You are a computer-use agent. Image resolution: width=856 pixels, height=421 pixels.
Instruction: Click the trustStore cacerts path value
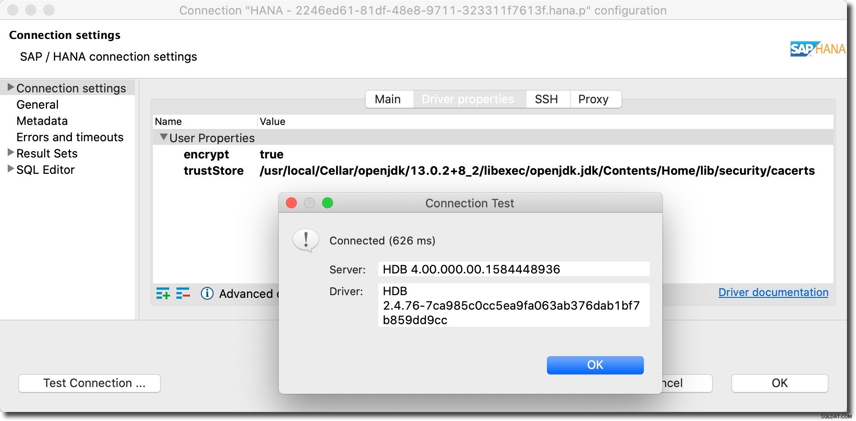point(537,171)
